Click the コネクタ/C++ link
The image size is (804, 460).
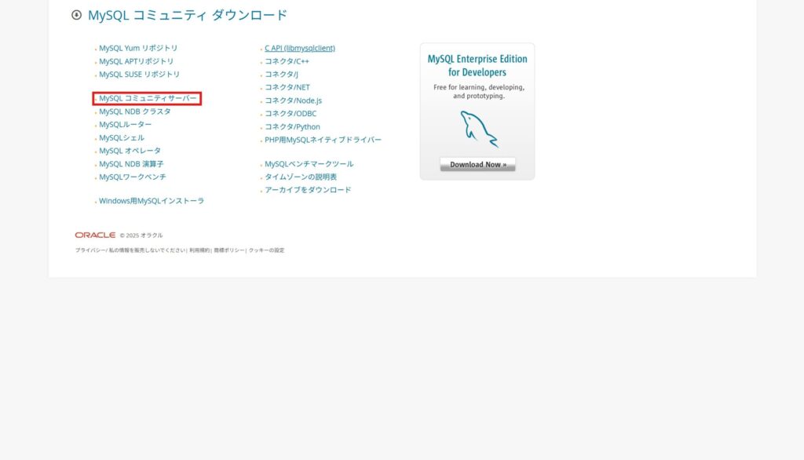tap(287, 61)
